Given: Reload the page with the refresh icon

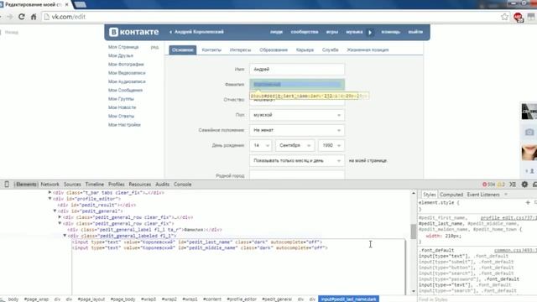Looking at the screenshot, I should 22,17.
